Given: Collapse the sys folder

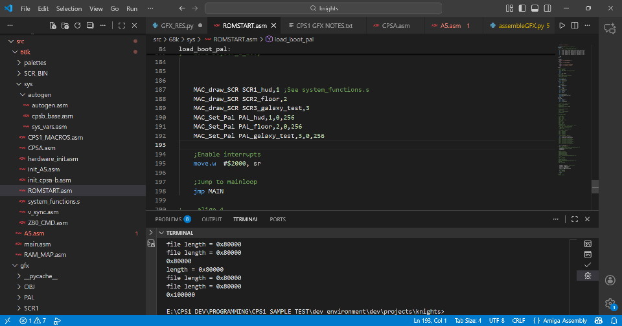Looking at the screenshot, I should pos(19,84).
